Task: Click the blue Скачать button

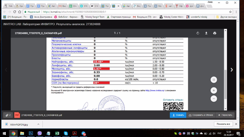Action: click(178, 115)
